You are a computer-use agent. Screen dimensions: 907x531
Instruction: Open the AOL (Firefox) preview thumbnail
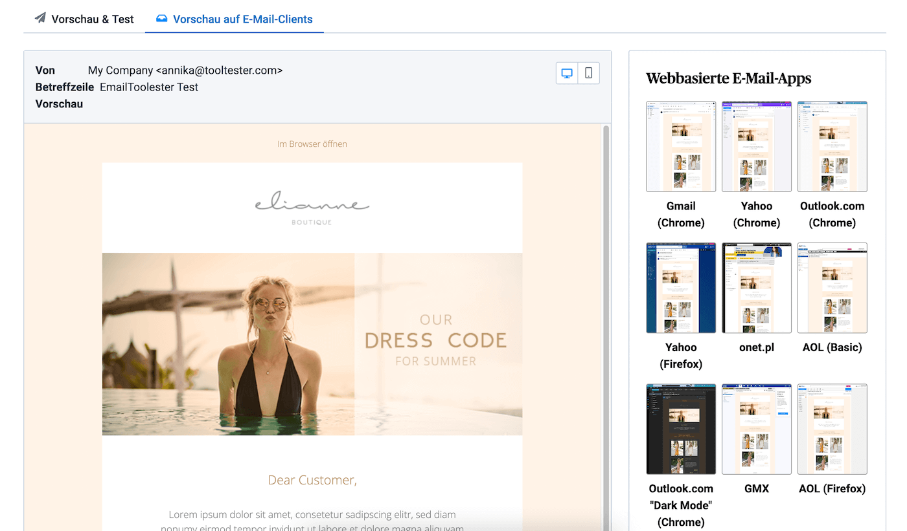tap(832, 429)
